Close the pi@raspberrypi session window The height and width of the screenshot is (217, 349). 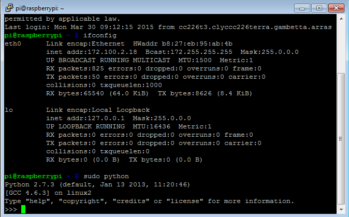336,8
